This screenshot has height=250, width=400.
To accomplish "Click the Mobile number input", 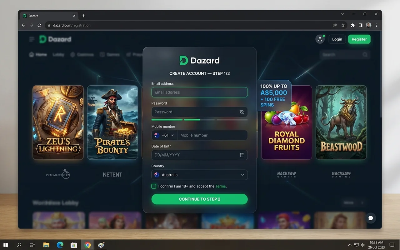I will click(212, 135).
